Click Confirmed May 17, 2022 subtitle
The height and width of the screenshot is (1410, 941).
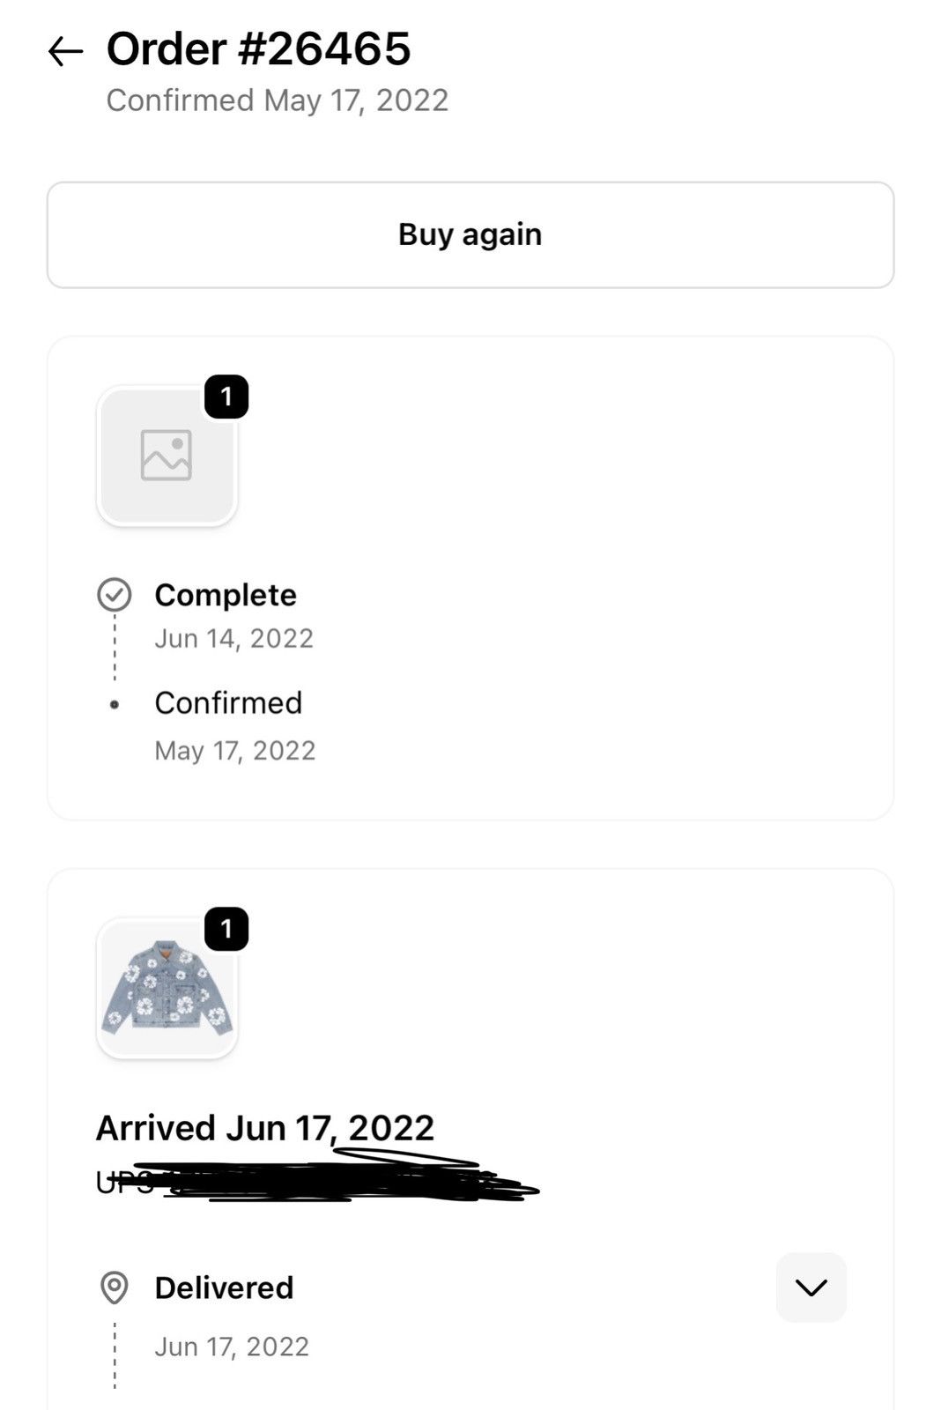point(278,100)
